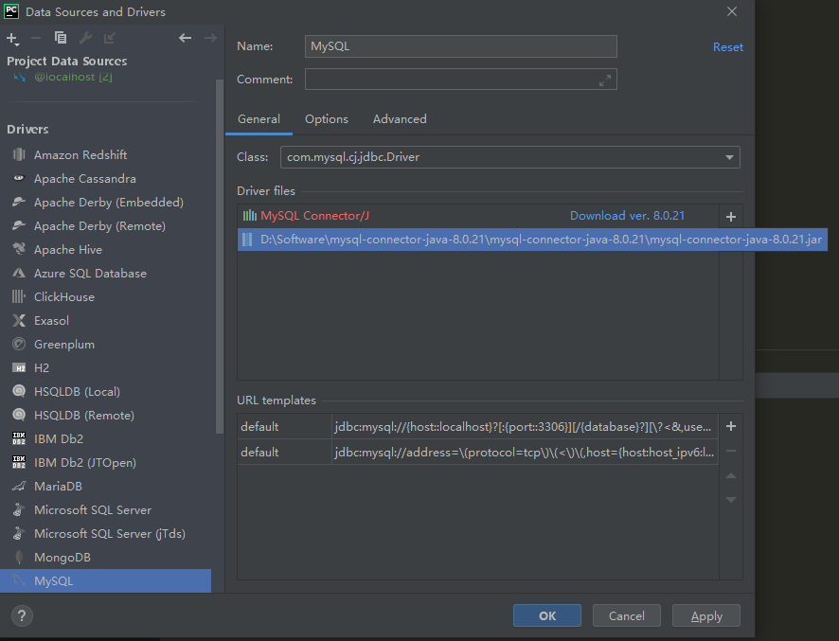The width and height of the screenshot is (839, 641).
Task: Click the back arrow navigation icon
Action: (x=186, y=38)
